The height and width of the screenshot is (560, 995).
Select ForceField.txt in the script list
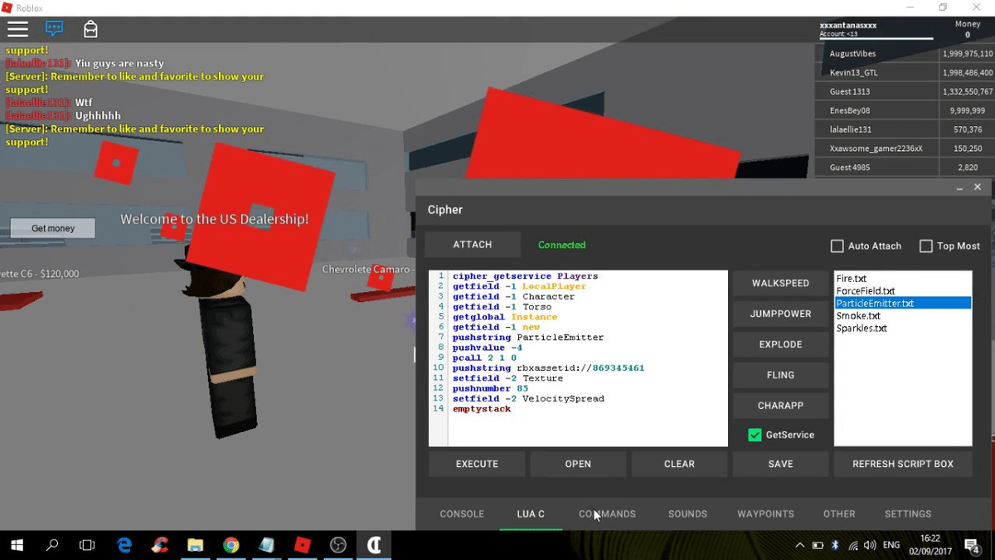click(x=903, y=291)
